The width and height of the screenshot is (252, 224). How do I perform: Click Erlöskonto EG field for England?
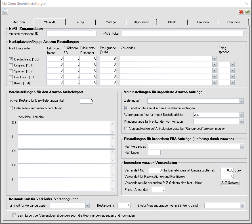(x=72, y=64)
